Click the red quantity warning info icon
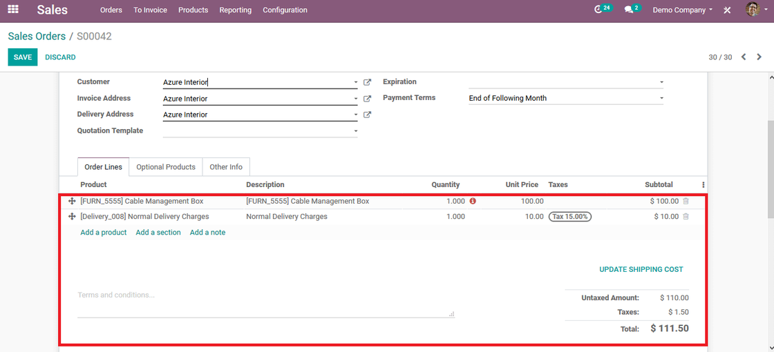 (473, 201)
